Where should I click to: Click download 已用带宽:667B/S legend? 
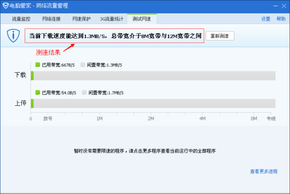click(x=55, y=65)
